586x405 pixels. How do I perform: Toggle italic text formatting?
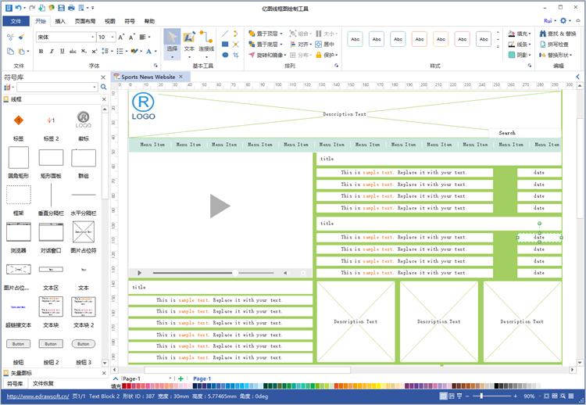pyautogui.click(x=52, y=52)
